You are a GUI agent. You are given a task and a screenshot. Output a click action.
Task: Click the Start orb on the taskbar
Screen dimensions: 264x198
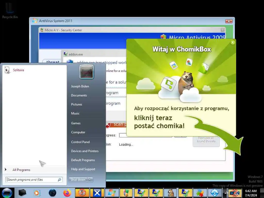pyautogui.click(x=7, y=193)
